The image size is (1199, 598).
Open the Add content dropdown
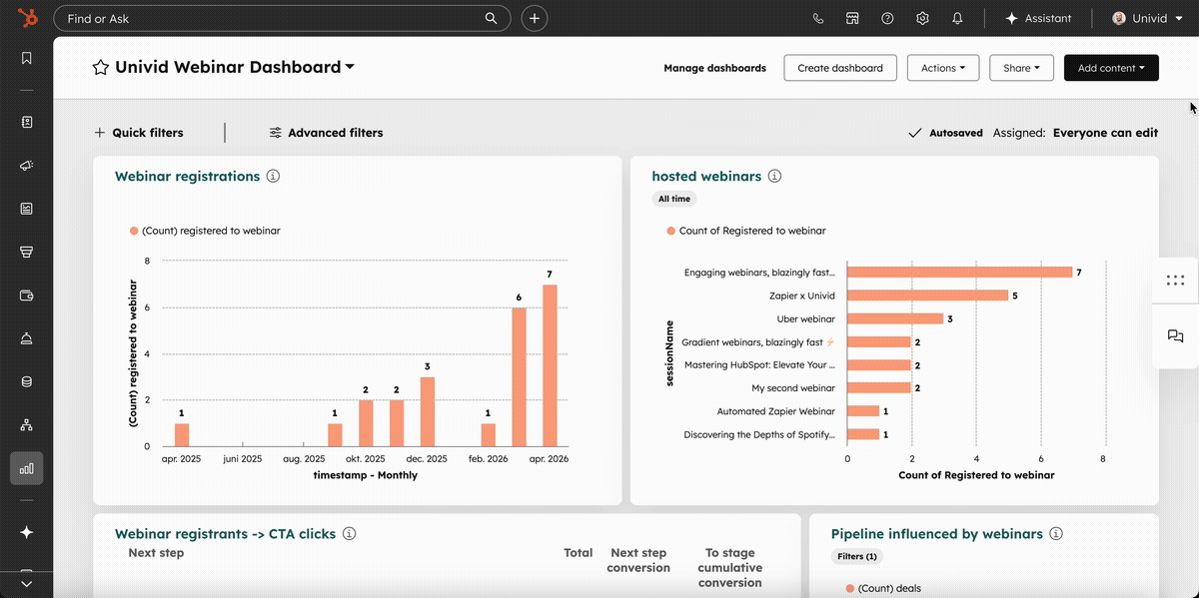[x=1110, y=67]
